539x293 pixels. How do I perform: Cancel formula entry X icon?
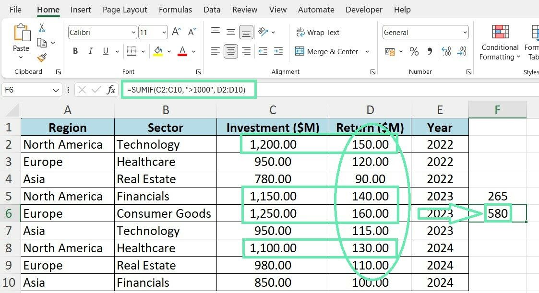[x=82, y=90]
